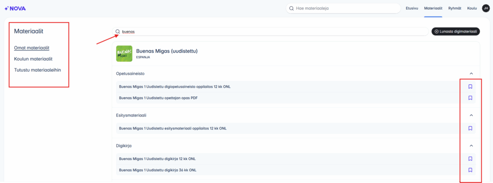Collapse the Opetusaineisto section chevron

pyautogui.click(x=471, y=74)
